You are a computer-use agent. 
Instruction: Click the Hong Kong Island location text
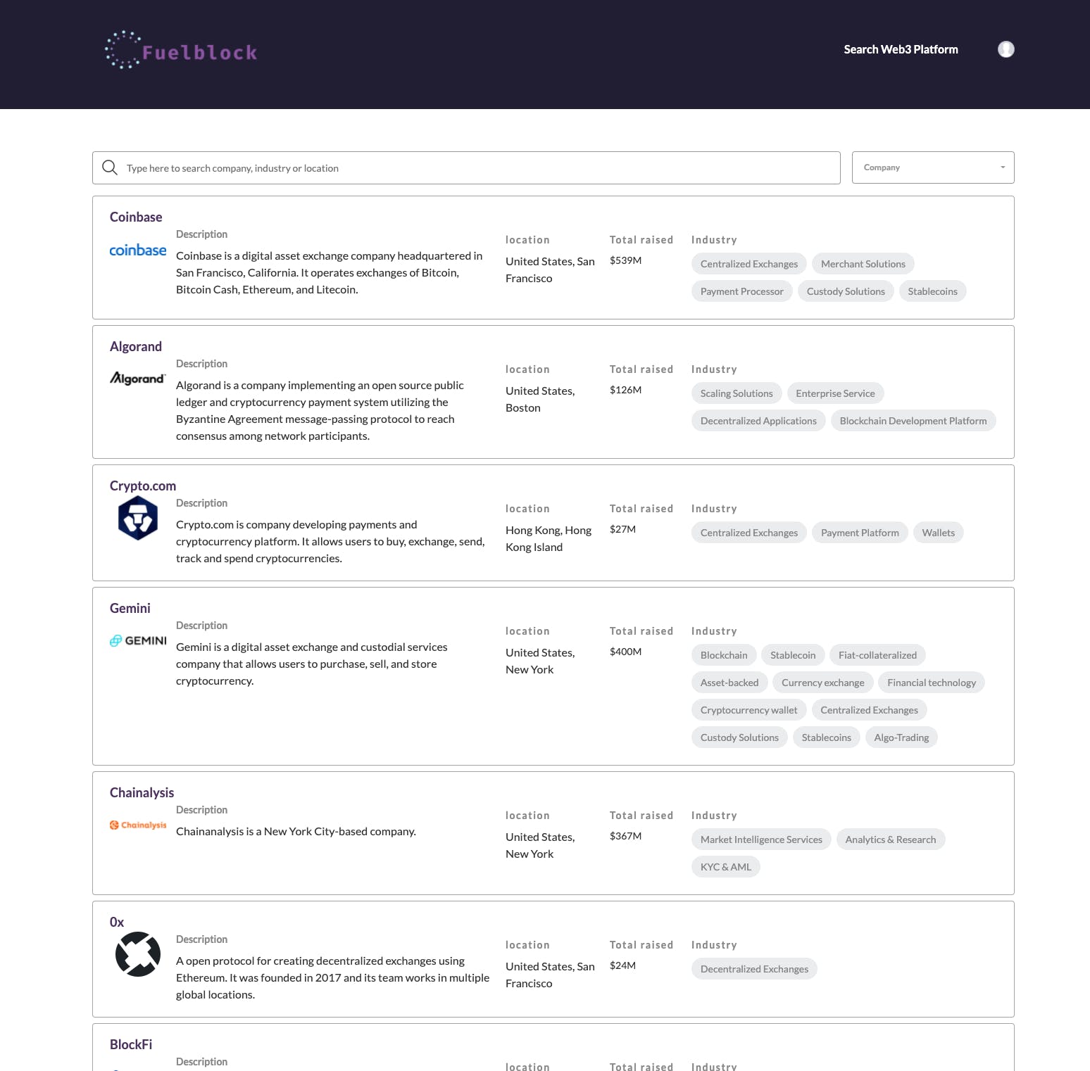(549, 538)
